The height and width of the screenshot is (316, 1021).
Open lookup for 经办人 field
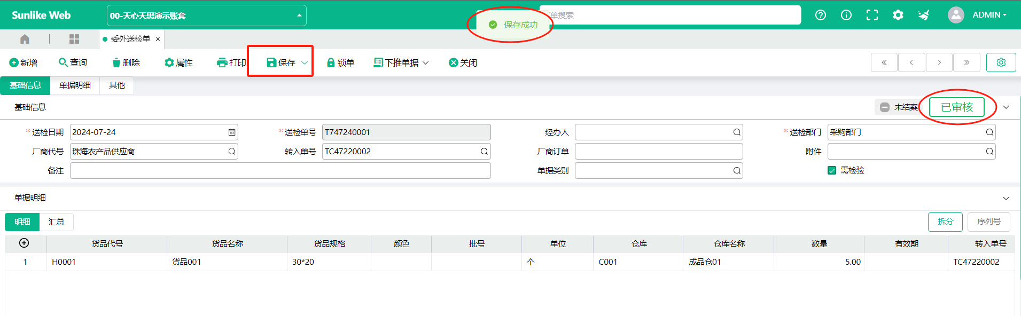pos(737,132)
